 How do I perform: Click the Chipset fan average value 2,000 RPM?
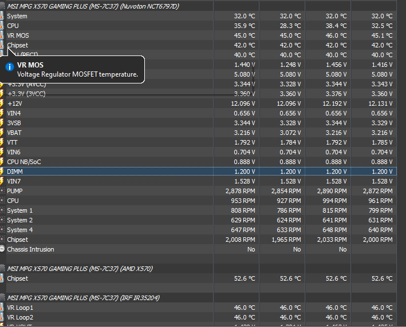(378, 240)
